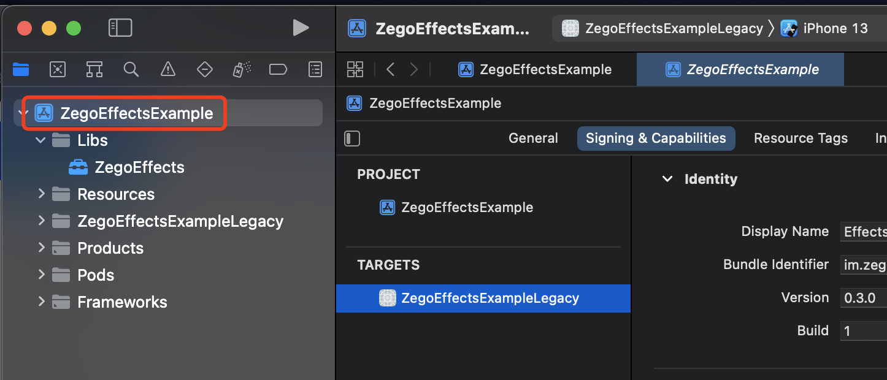Screen dimensions: 887x380
Task: Open the Symbol navigator icon
Action: 94,69
